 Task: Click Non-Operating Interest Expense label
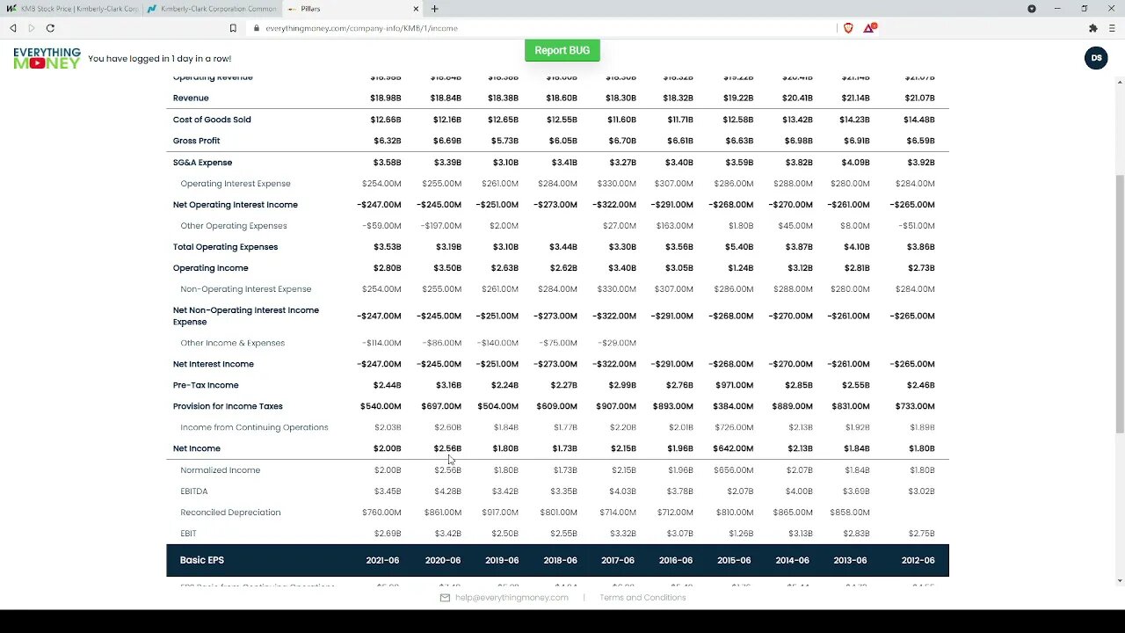pyautogui.click(x=246, y=289)
